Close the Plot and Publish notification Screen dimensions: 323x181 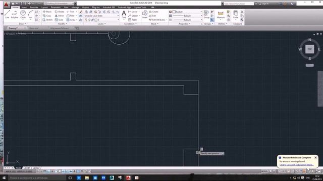pyautogui.click(x=315, y=157)
